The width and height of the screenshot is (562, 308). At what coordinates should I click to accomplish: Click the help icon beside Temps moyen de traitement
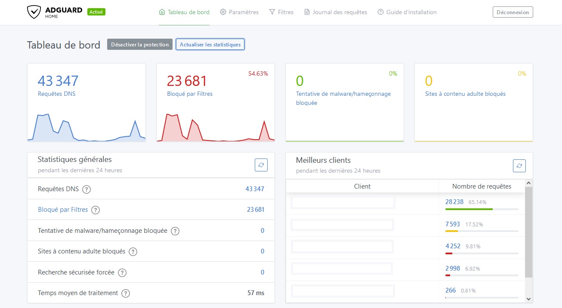tap(125, 293)
